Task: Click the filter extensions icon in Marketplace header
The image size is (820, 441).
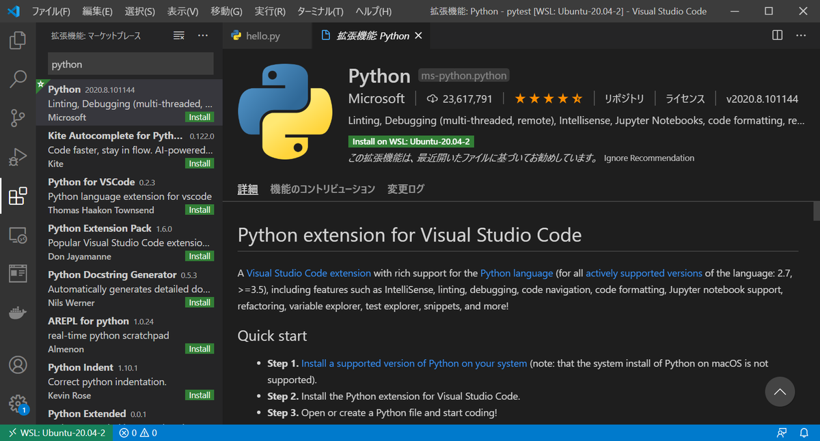Action: pos(179,35)
